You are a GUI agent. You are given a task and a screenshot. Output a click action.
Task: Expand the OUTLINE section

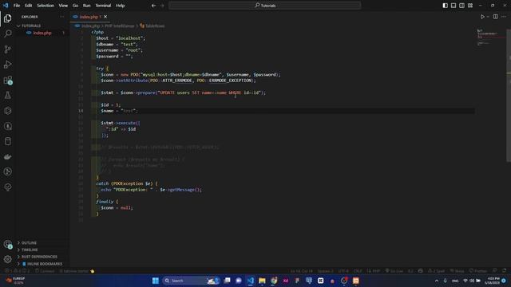[29, 242]
